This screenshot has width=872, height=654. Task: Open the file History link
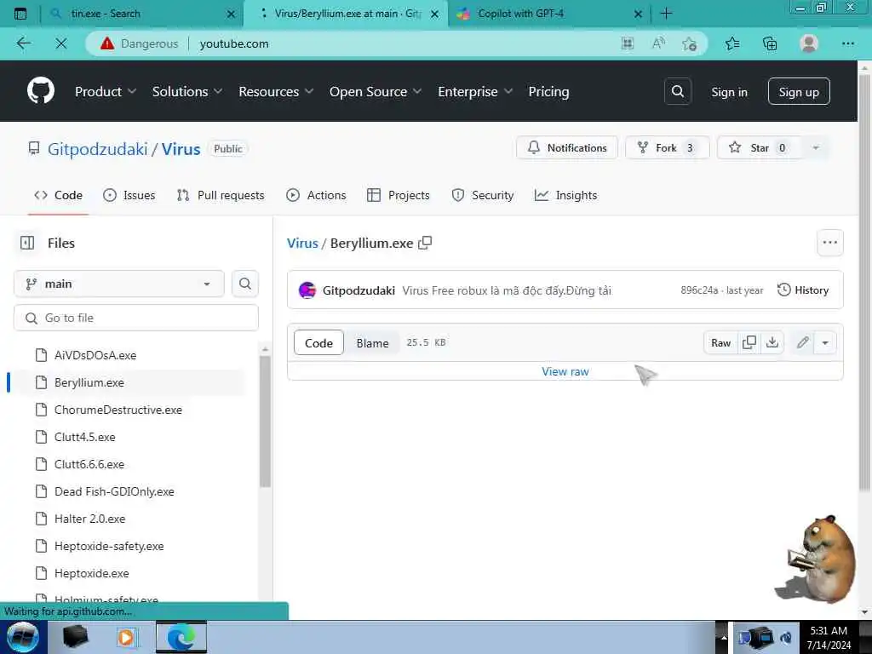click(802, 290)
